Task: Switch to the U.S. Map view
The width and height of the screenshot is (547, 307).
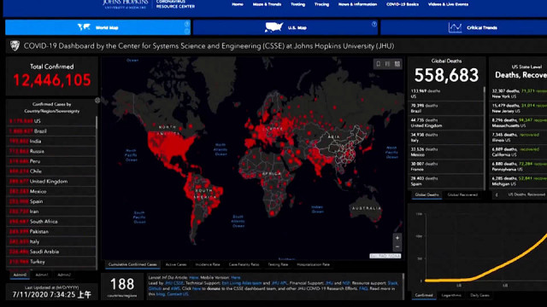Action: [285, 27]
